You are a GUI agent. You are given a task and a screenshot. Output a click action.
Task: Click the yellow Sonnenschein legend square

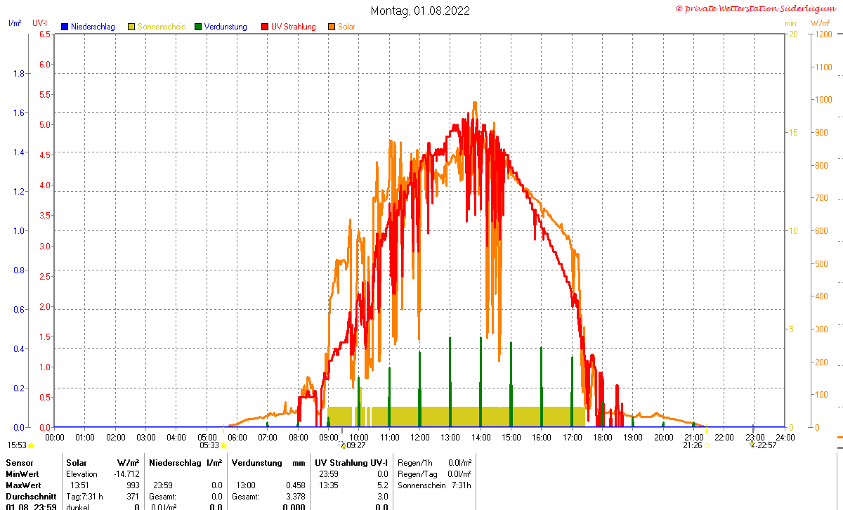(x=131, y=27)
